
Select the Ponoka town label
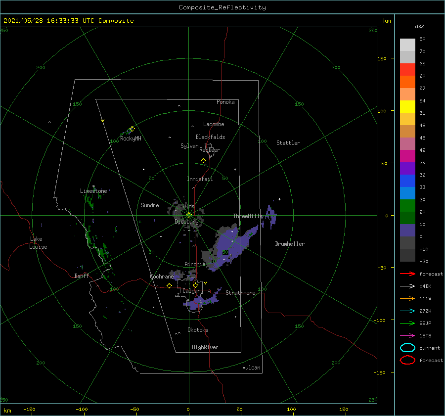pos(225,102)
